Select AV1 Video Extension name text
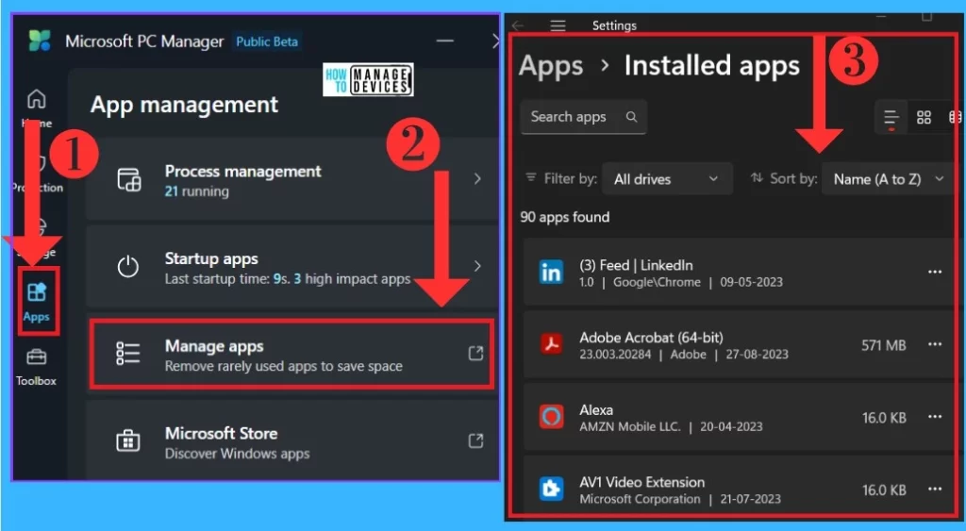Viewport: 966px width, 531px height. click(641, 482)
